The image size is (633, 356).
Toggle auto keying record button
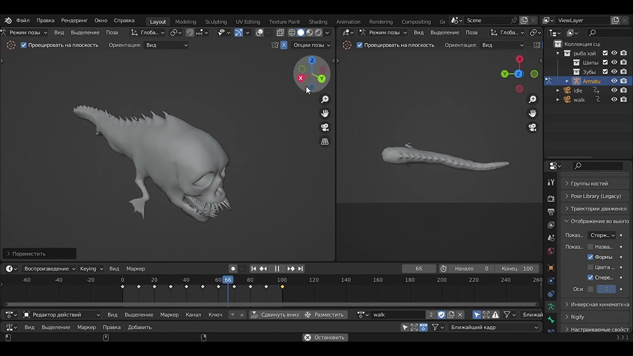(x=233, y=268)
